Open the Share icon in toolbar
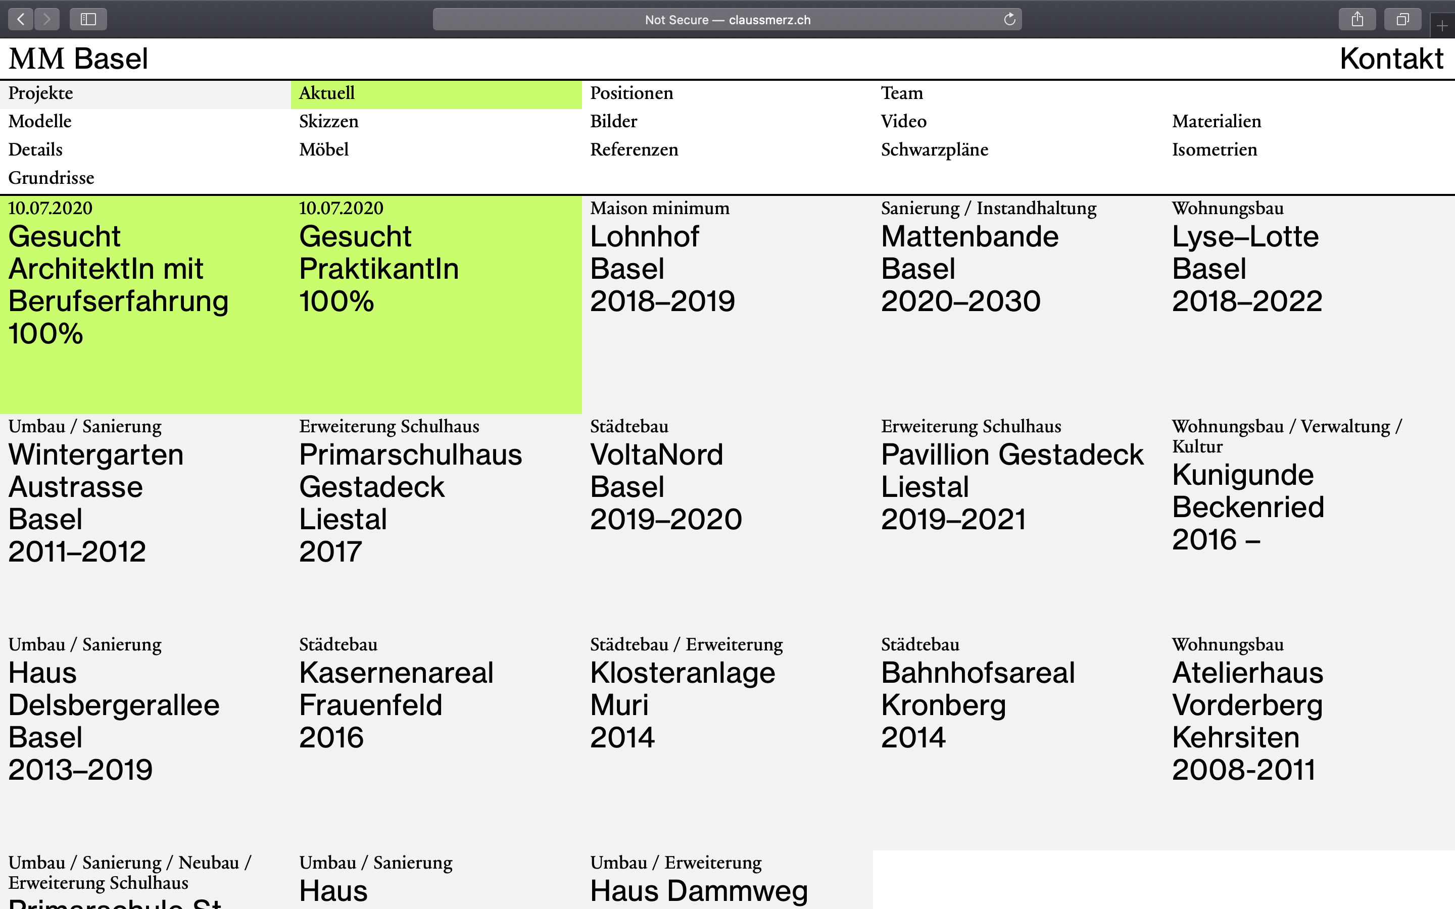The image size is (1455, 909). (1357, 19)
